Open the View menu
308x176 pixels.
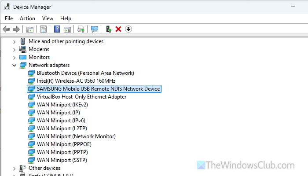coord(48,18)
